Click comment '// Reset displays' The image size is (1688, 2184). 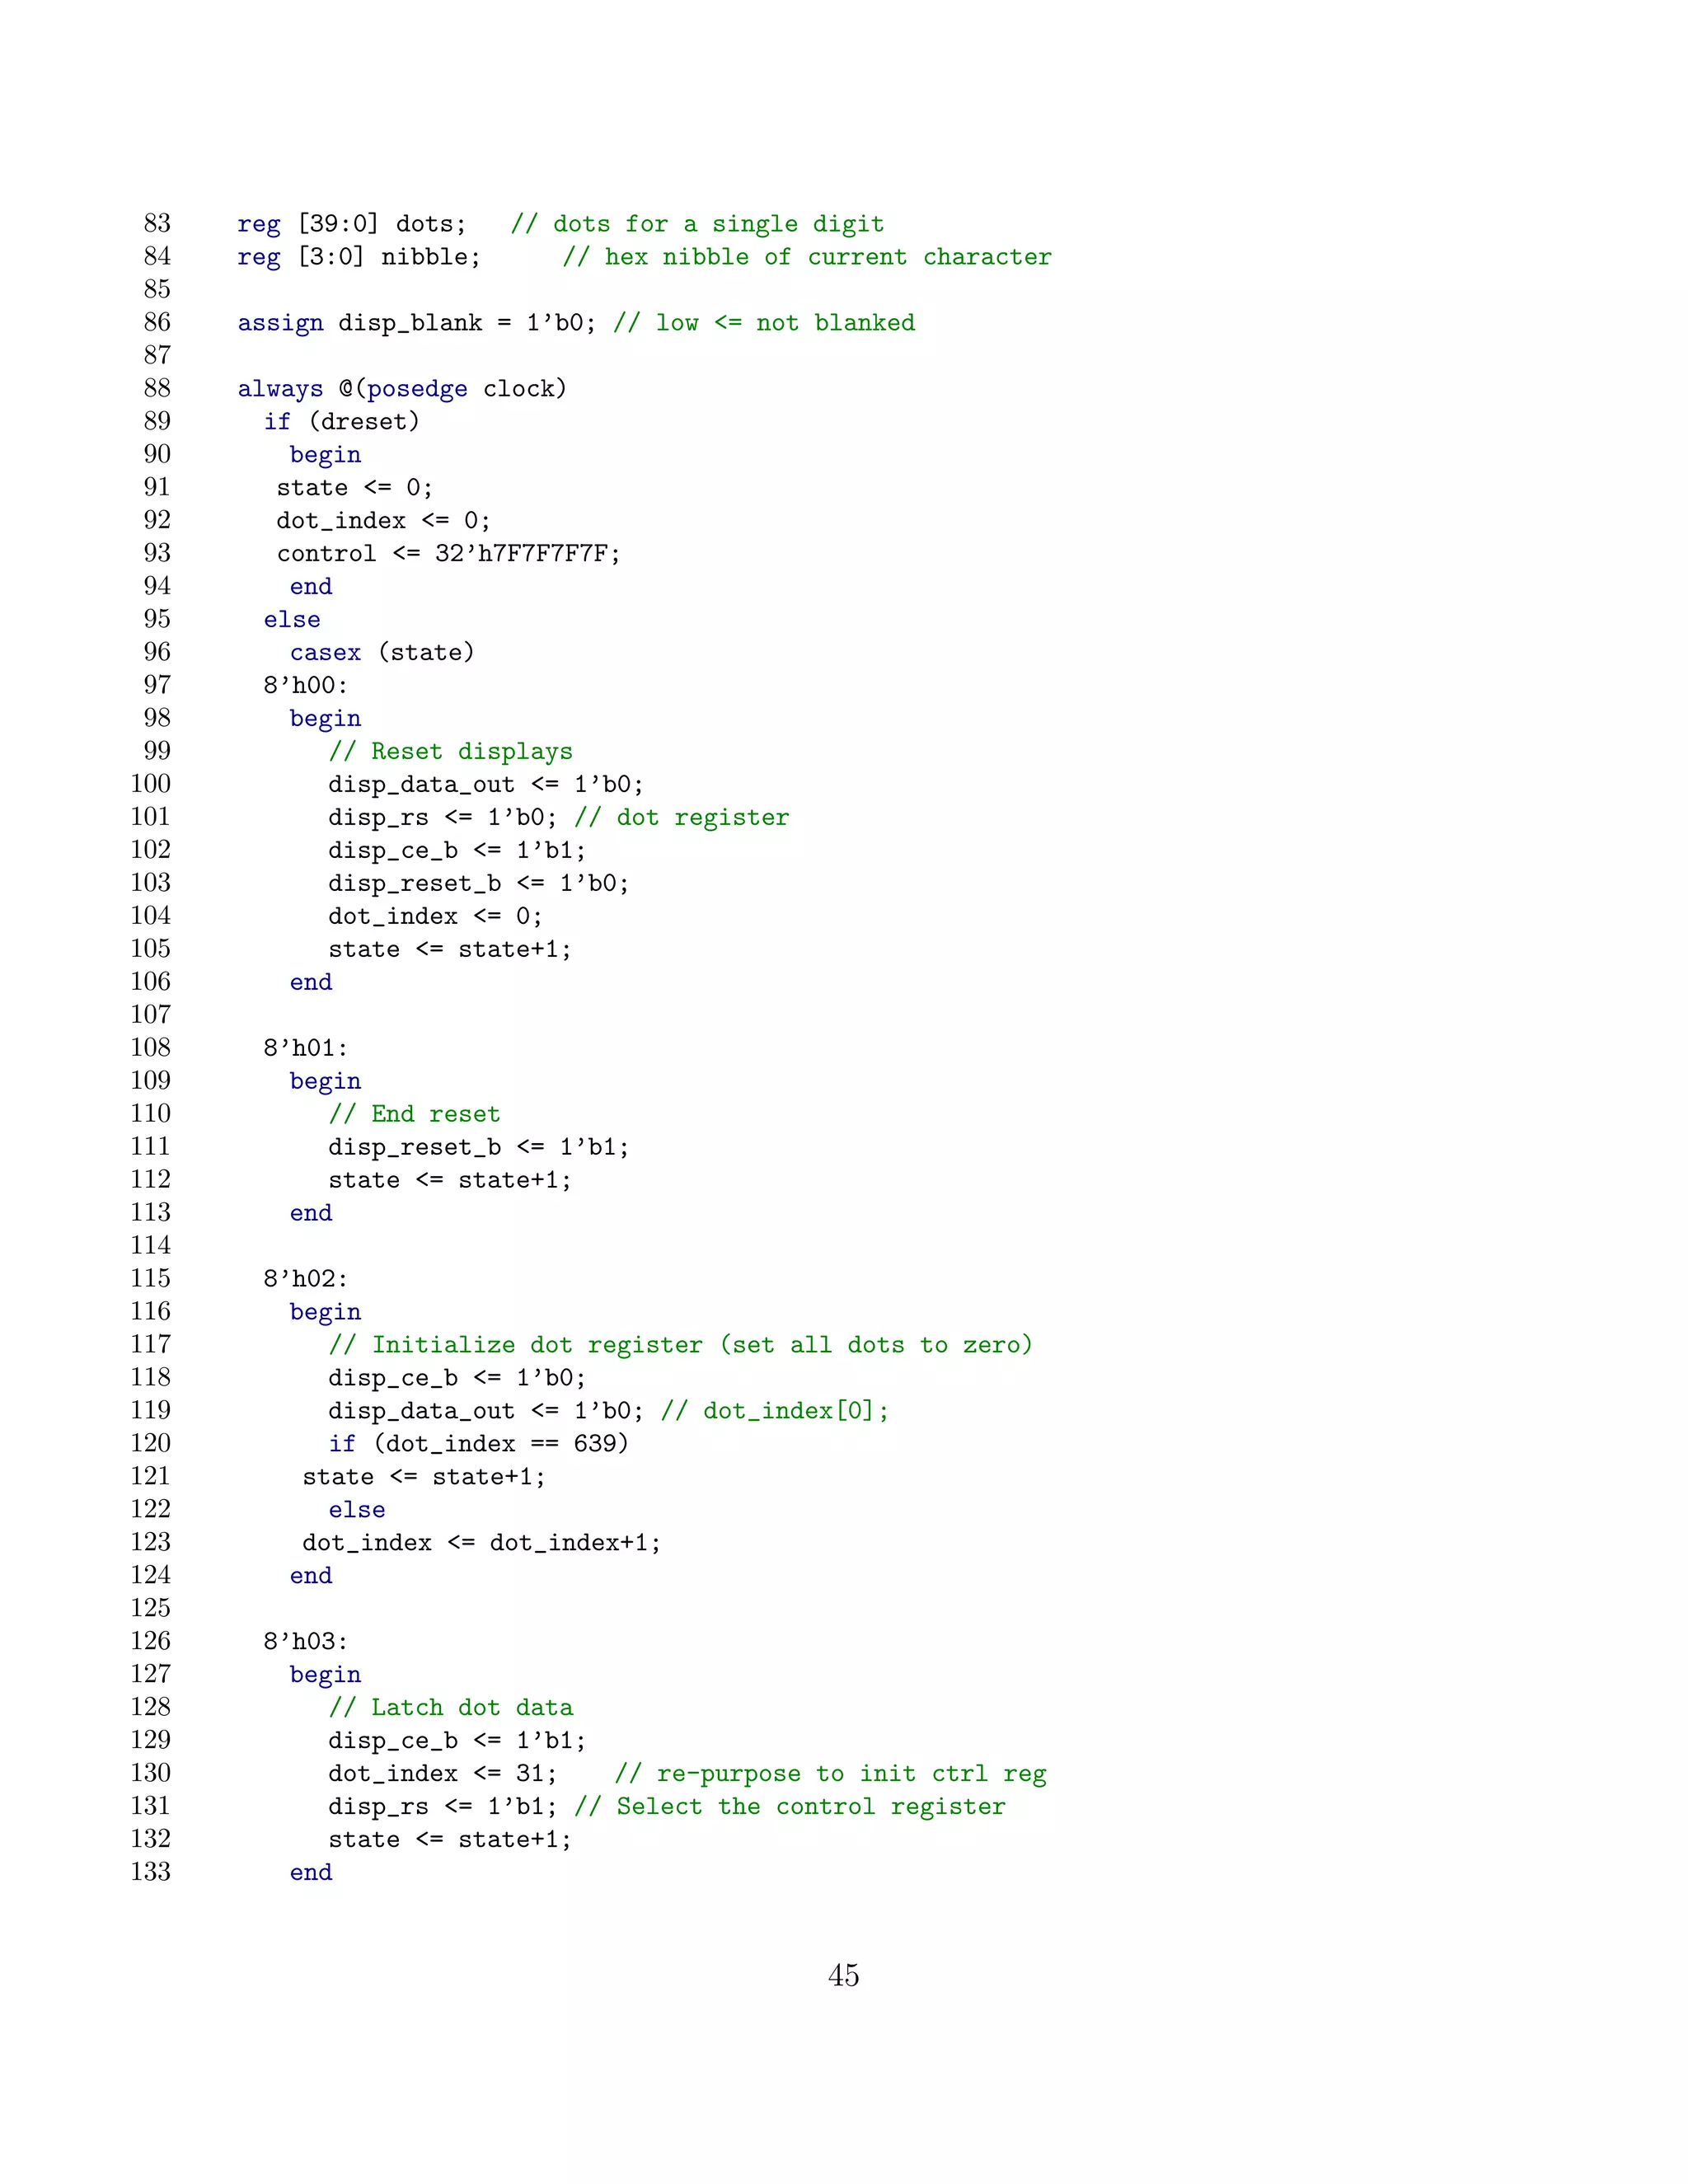click(451, 752)
